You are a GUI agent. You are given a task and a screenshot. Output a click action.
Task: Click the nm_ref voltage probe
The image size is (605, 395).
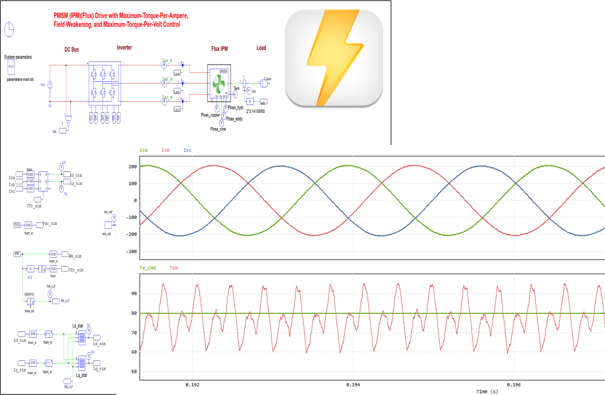114,218
